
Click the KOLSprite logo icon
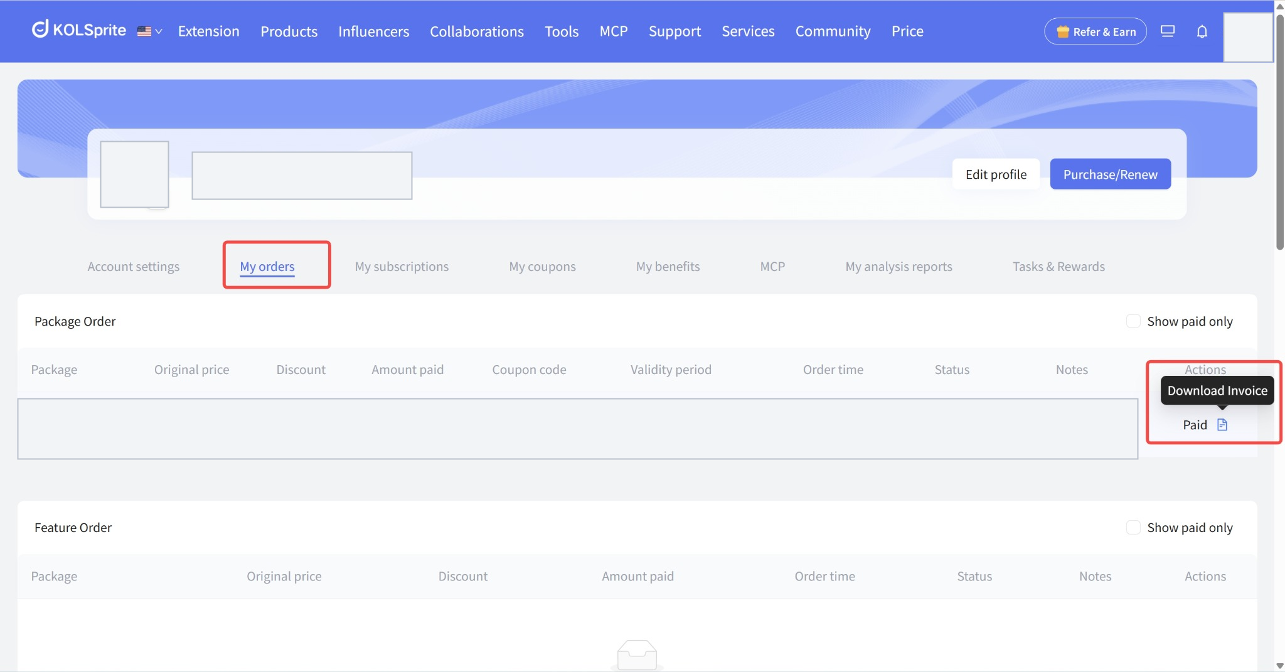(x=40, y=29)
